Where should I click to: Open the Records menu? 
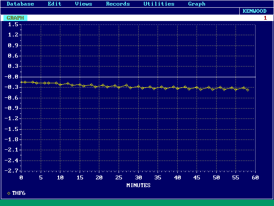[x=118, y=4]
